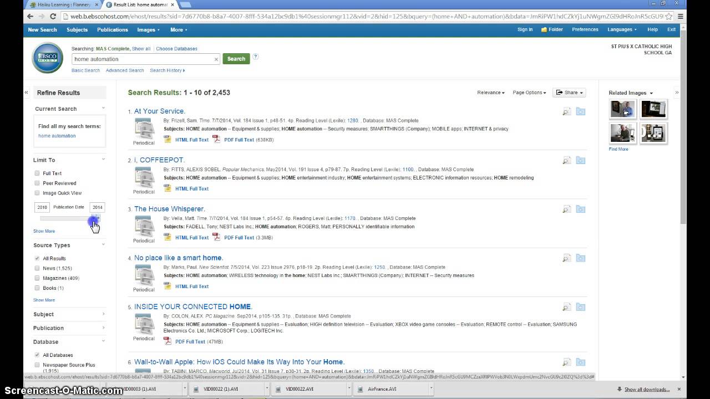Click Periodical icon for 'i, COFFEEPOT'
Image resolution: width=710 pixels, height=399 pixels.
144,177
